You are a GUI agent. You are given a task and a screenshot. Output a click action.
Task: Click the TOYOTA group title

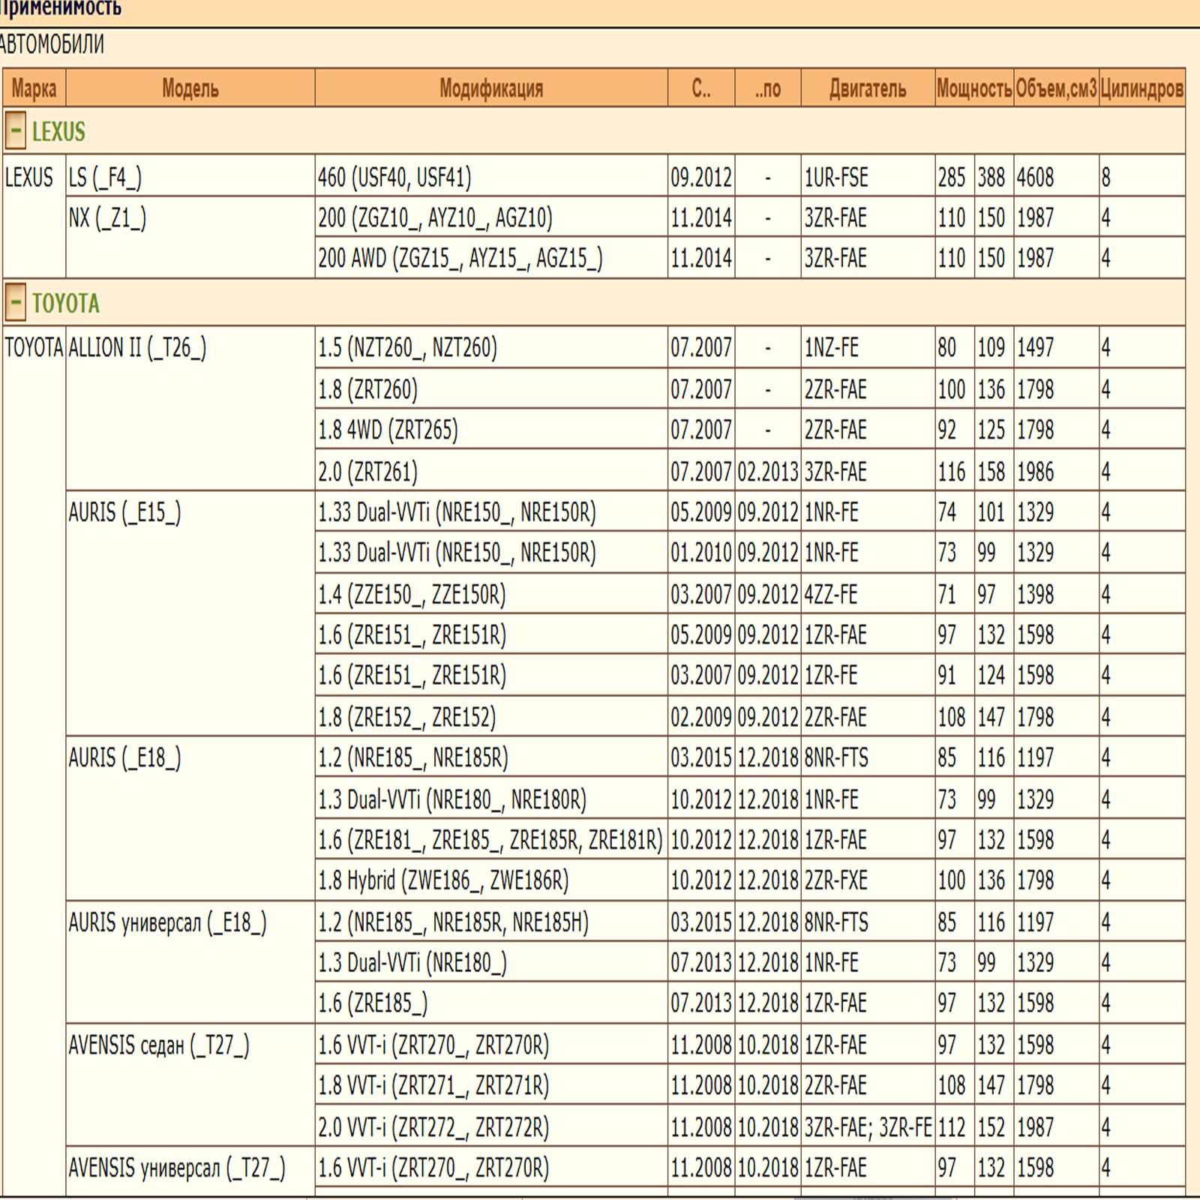coord(66,304)
